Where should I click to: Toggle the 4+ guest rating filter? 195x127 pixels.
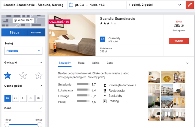tap(23, 98)
